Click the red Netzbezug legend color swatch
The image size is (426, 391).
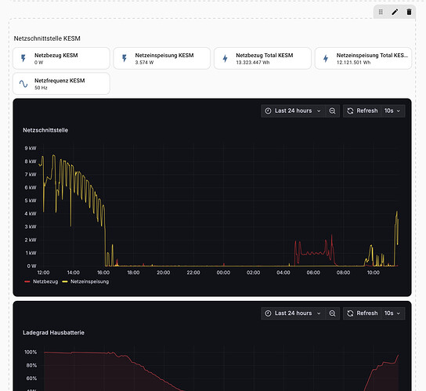point(27,282)
